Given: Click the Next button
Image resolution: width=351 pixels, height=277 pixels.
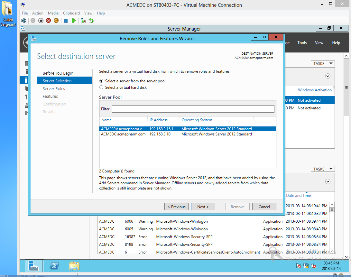Looking at the screenshot, I should point(203,207).
